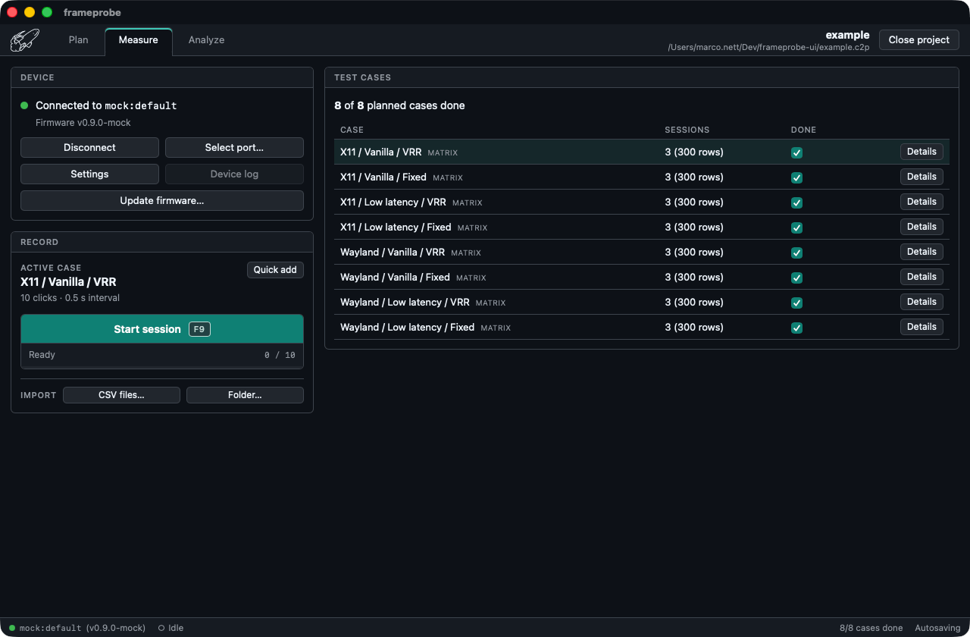Select the Wayland / Low latency / Fixed case name
970x637 pixels.
coord(407,328)
